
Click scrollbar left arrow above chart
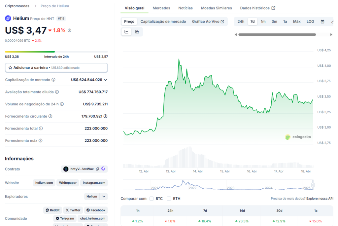pyautogui.click(x=236, y=35)
